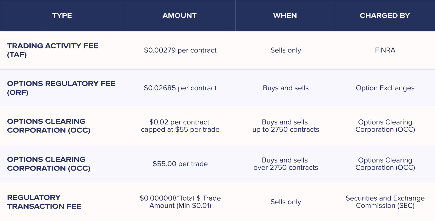Screen dimensions: 435x221
Task: Click Sells only in Regulatory Transaction Fee row
Action: [285, 202]
